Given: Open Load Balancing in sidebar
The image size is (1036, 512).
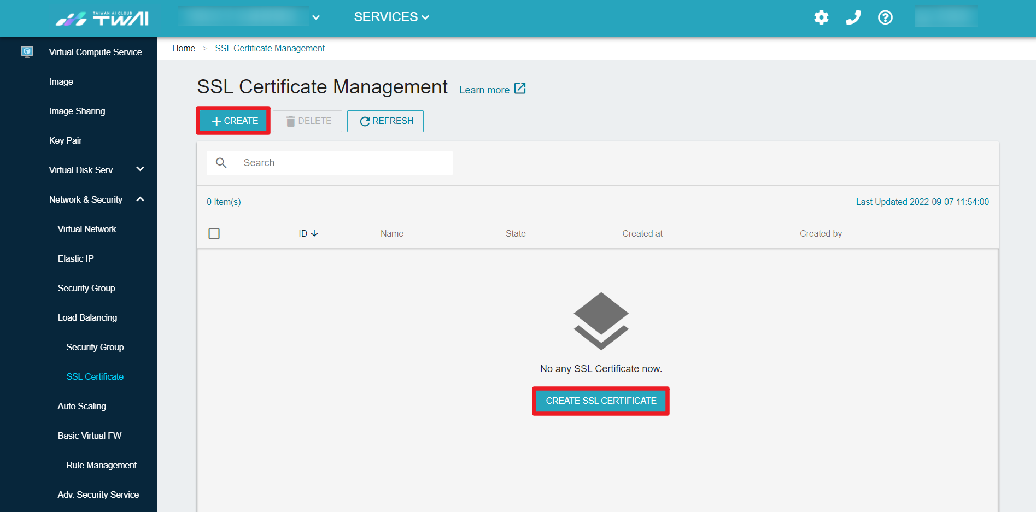Looking at the screenshot, I should click(x=87, y=317).
